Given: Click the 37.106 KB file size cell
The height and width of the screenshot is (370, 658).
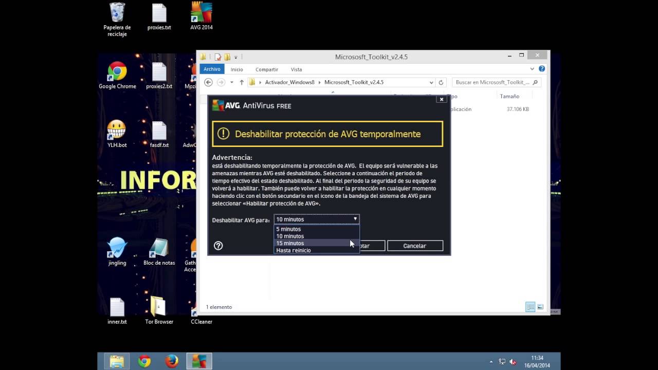Looking at the screenshot, I should 518,109.
